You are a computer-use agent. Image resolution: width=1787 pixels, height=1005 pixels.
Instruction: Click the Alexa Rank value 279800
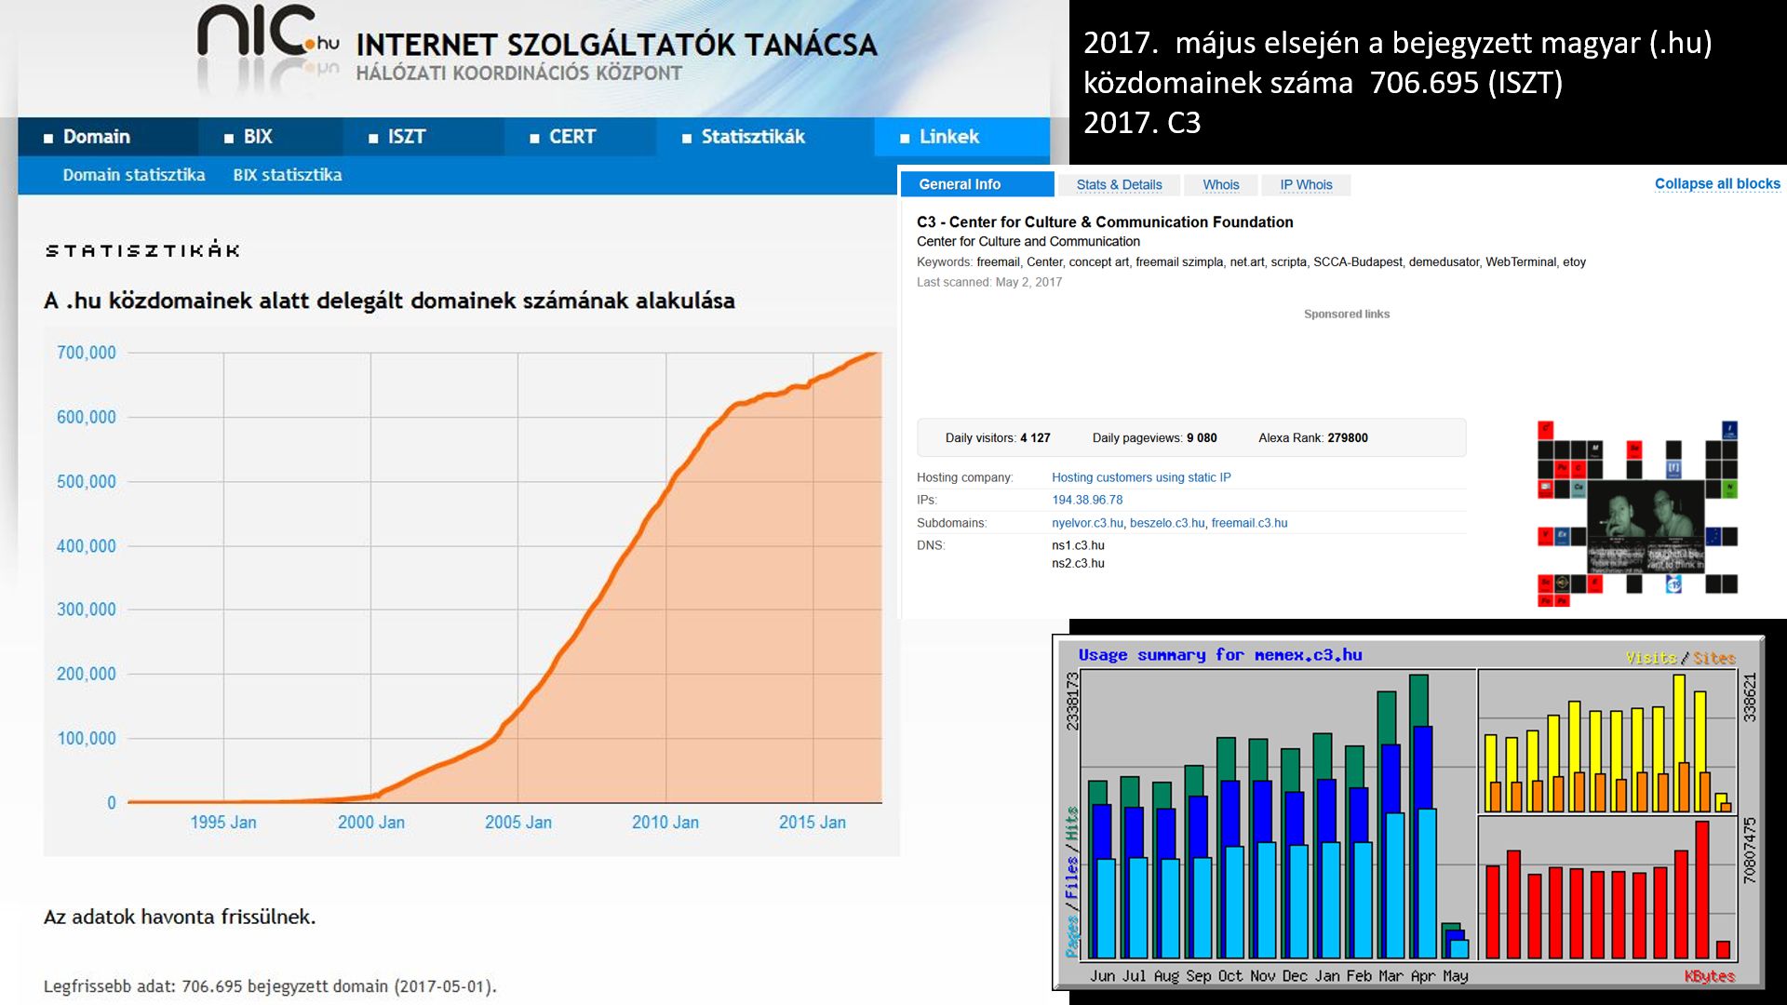(1348, 437)
